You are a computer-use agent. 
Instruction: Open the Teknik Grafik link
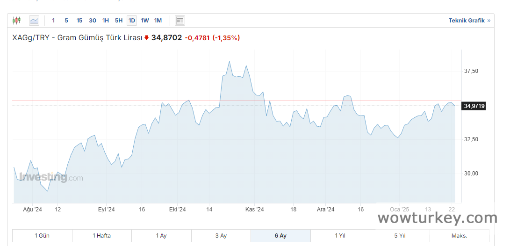[467, 21]
